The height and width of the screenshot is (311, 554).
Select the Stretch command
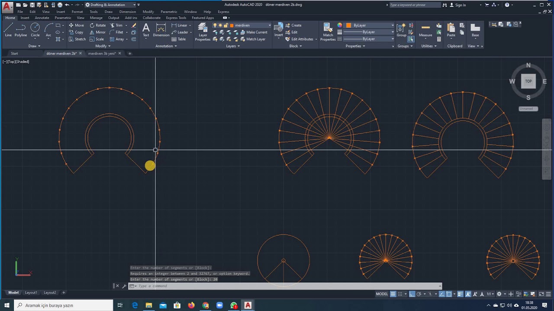click(77, 39)
